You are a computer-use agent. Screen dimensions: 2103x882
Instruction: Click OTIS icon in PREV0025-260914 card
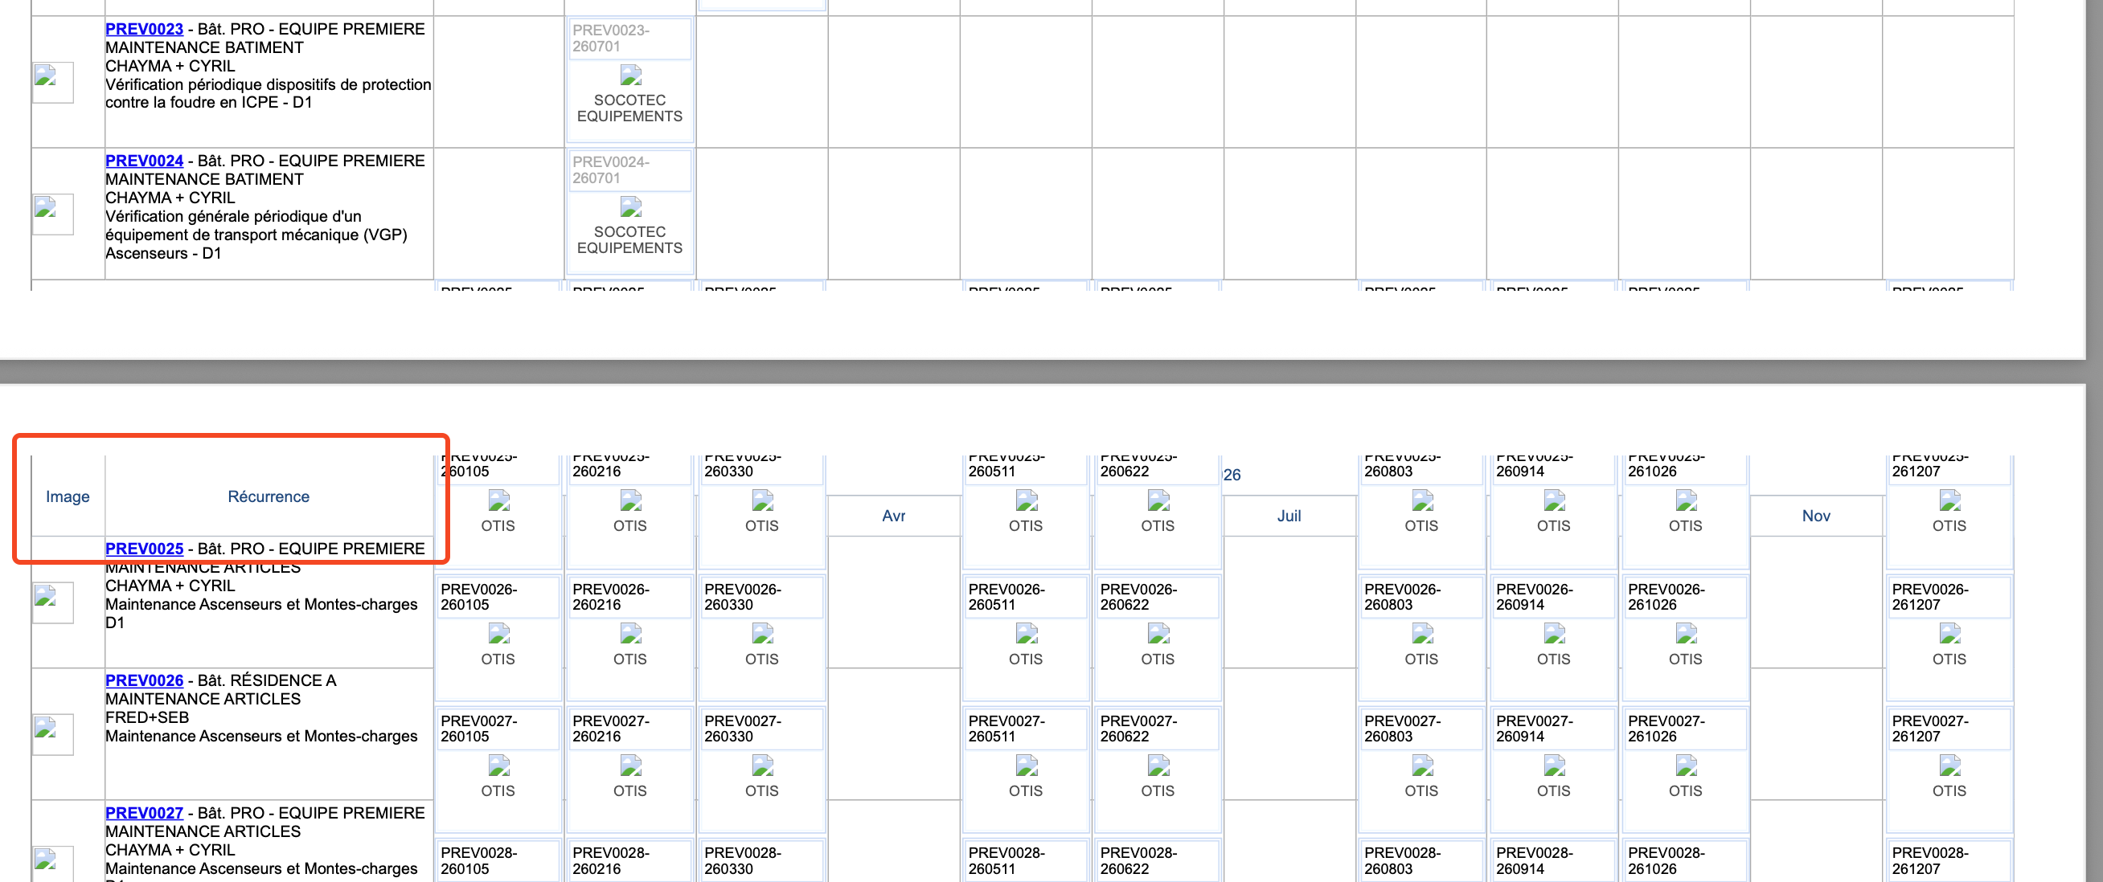pos(1554,500)
